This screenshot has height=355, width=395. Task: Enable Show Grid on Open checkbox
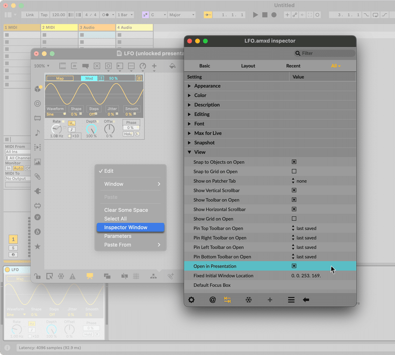[294, 218]
